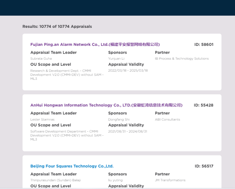The width and height of the screenshot is (235, 189).
Task: Open Beijing Four Squares Technology appraisal link
Action: [72, 166]
